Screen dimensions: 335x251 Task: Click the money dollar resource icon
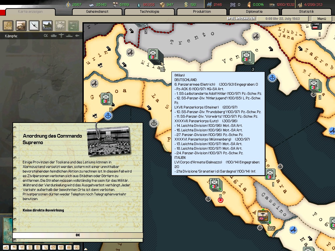[x=186, y=5]
